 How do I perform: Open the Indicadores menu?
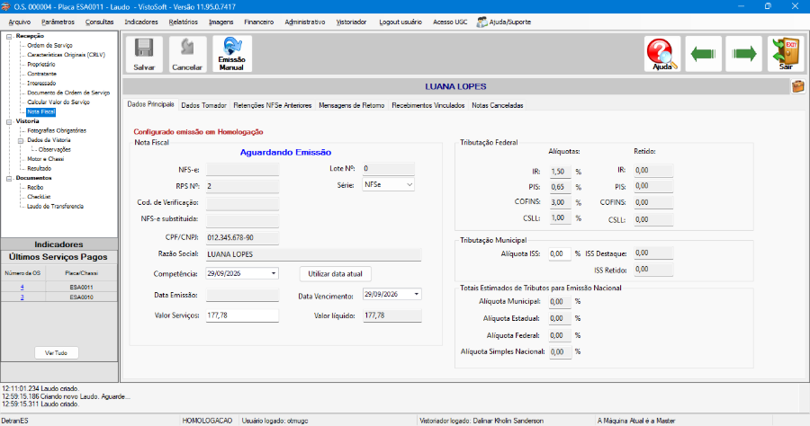[x=141, y=22]
